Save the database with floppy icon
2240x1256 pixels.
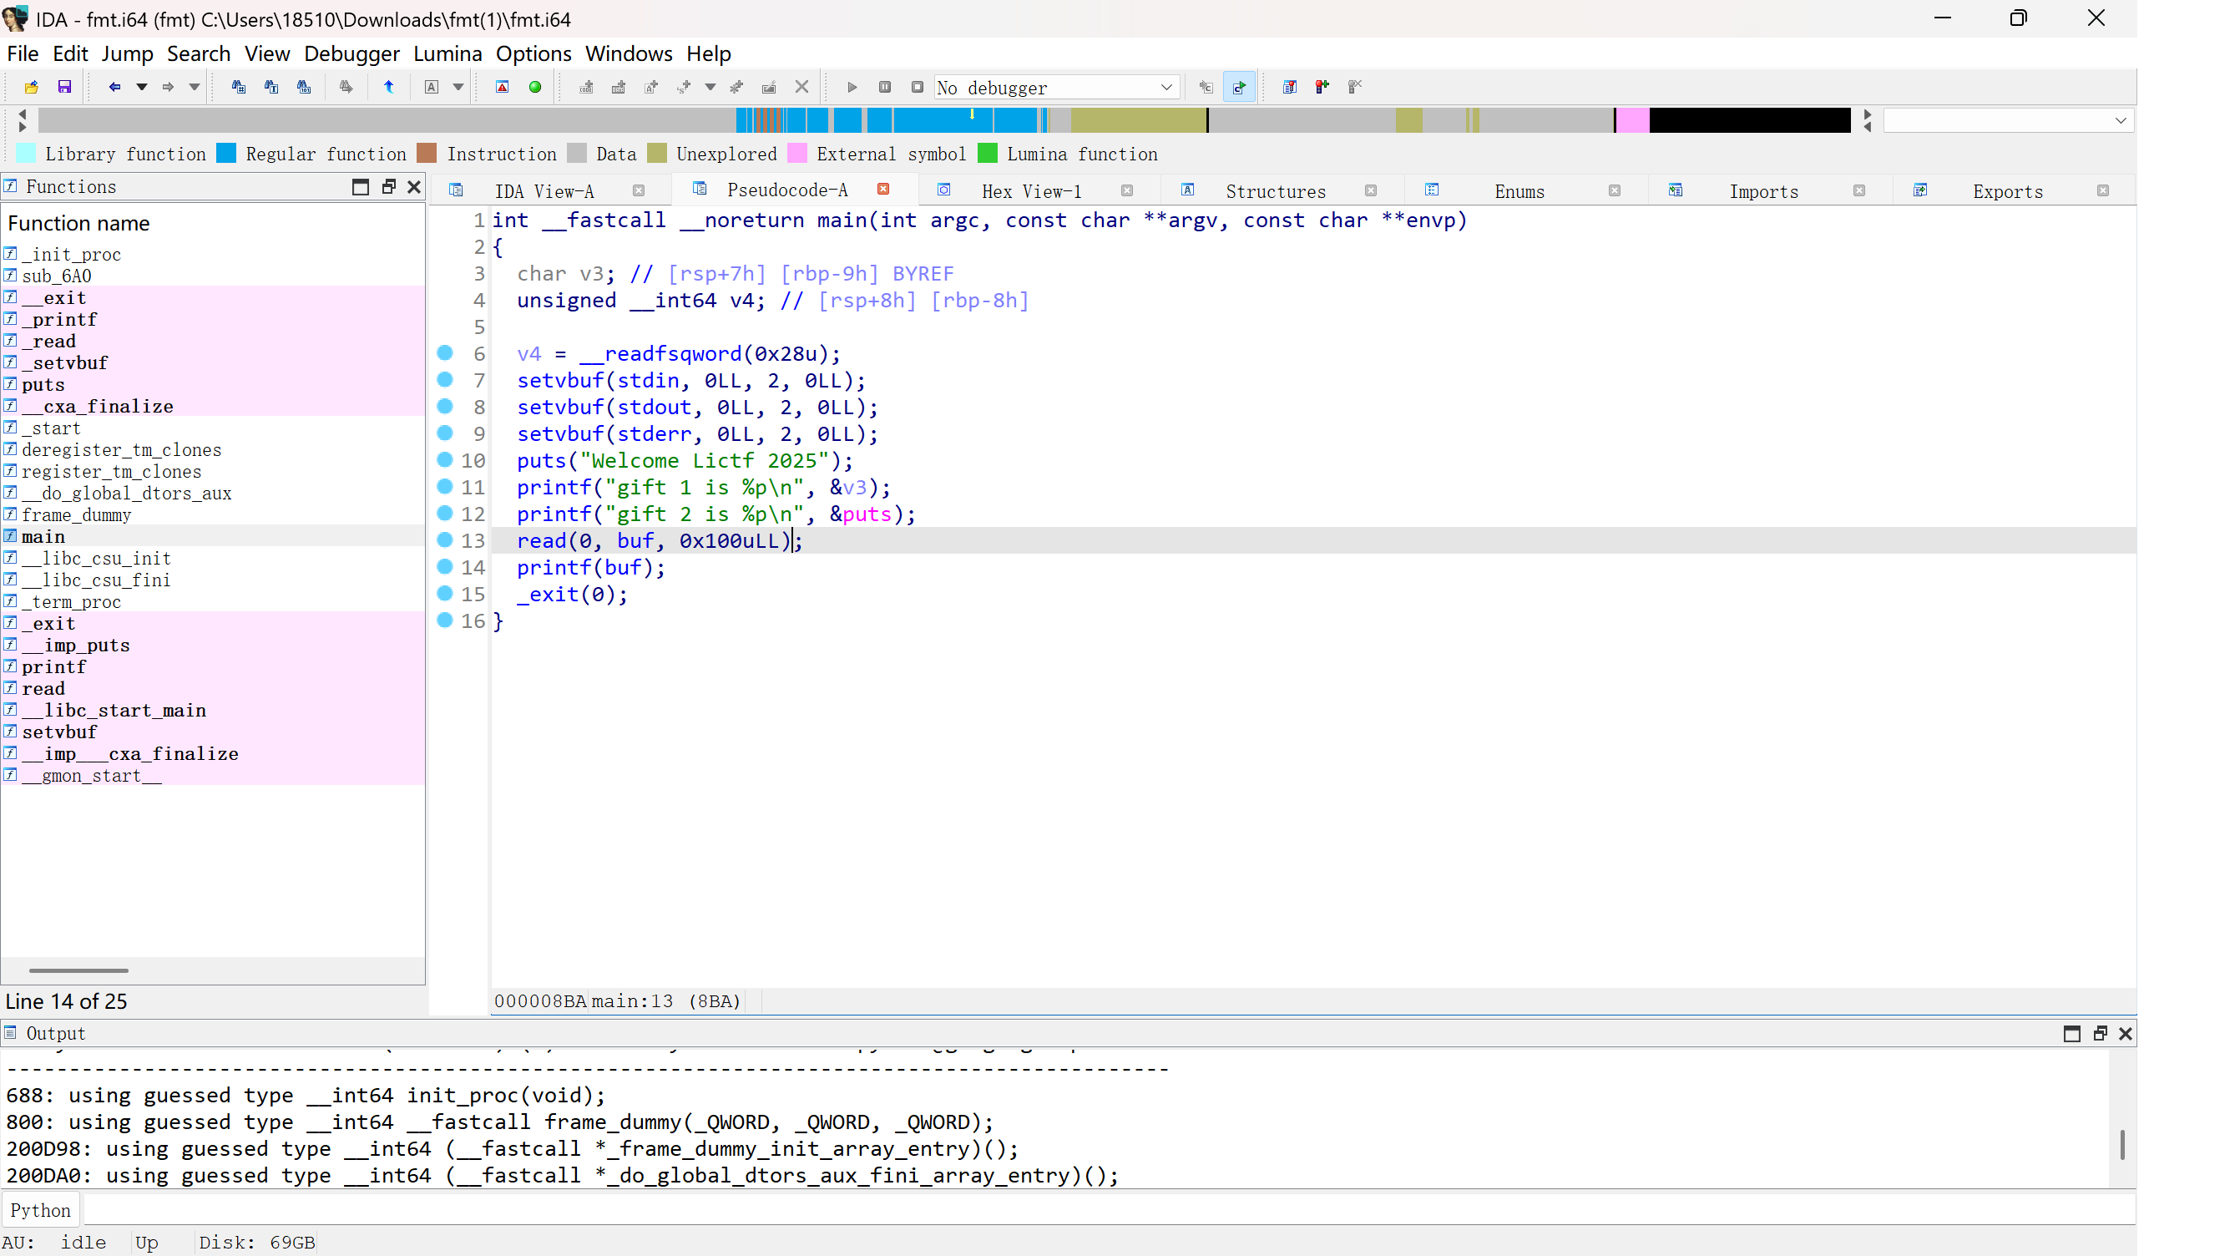(x=64, y=87)
